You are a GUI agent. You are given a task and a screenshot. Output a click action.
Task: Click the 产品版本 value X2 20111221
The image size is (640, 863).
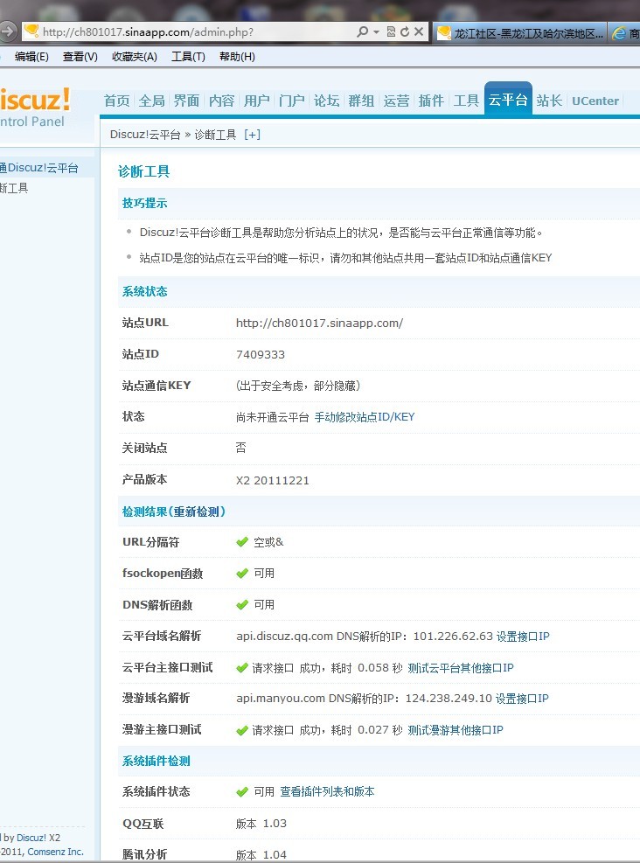coord(273,481)
